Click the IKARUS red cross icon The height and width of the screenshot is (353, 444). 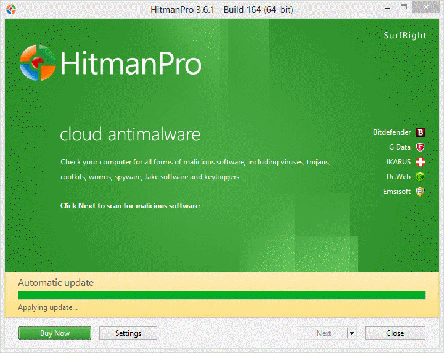coord(421,162)
